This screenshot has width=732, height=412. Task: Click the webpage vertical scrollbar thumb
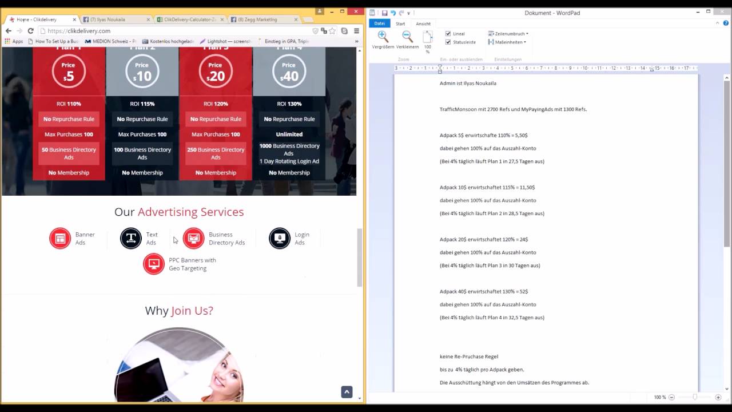click(360, 257)
